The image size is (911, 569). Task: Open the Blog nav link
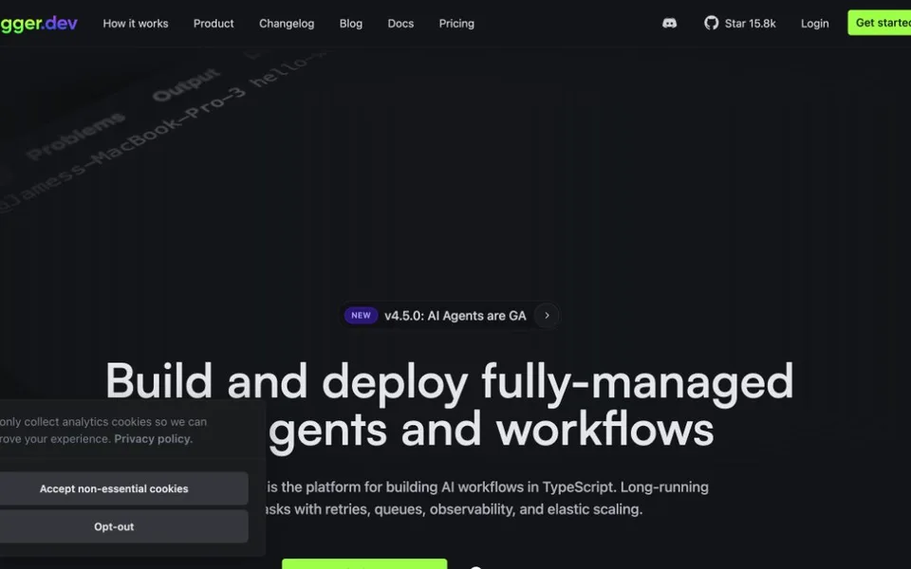[351, 24]
